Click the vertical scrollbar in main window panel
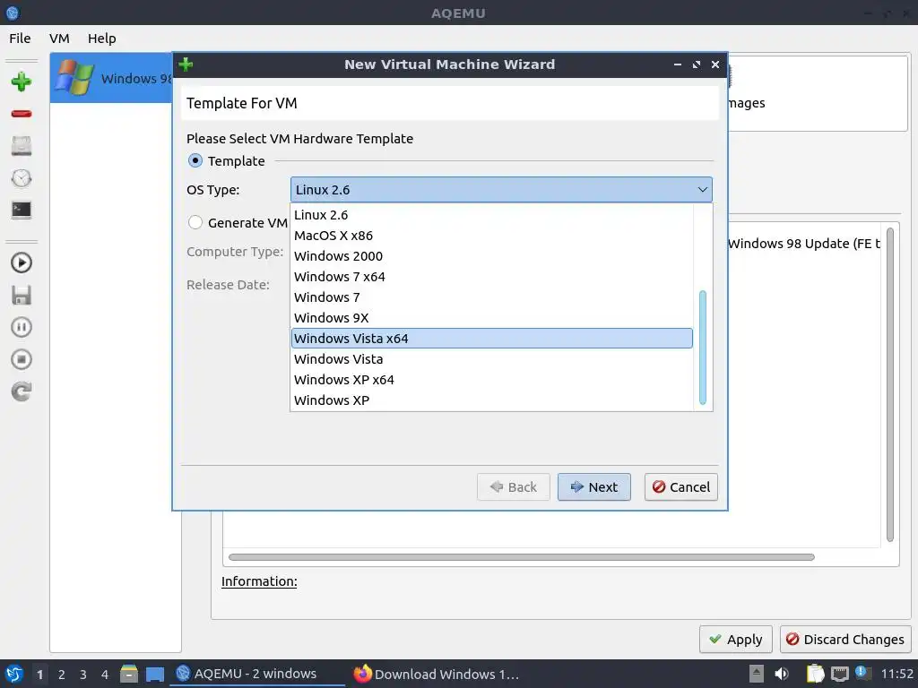This screenshot has width=918, height=688. coord(890,385)
